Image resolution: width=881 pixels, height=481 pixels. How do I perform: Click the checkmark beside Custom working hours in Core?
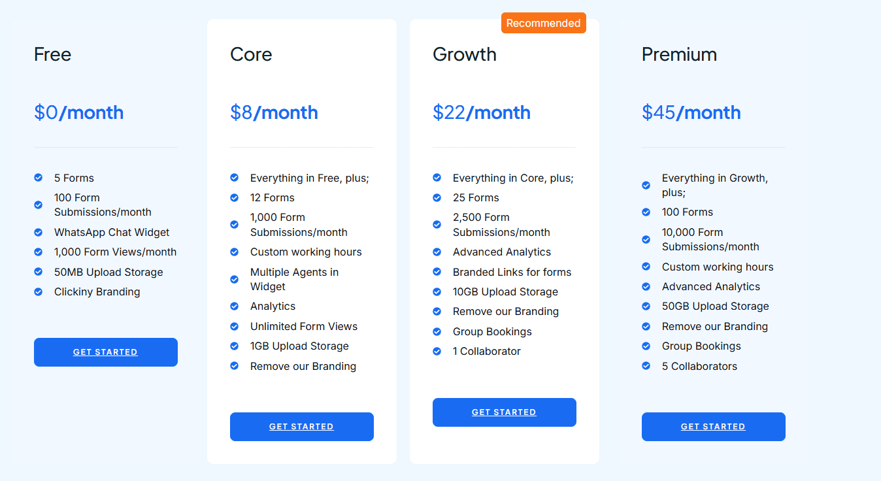pyautogui.click(x=234, y=252)
